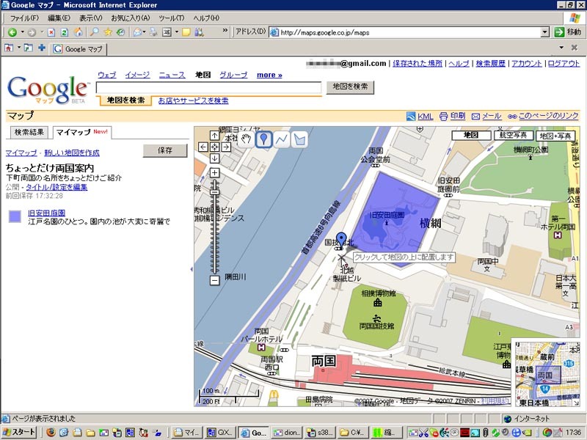Open Back button history dropdown arrow
The image size is (587, 440).
pos(23,32)
